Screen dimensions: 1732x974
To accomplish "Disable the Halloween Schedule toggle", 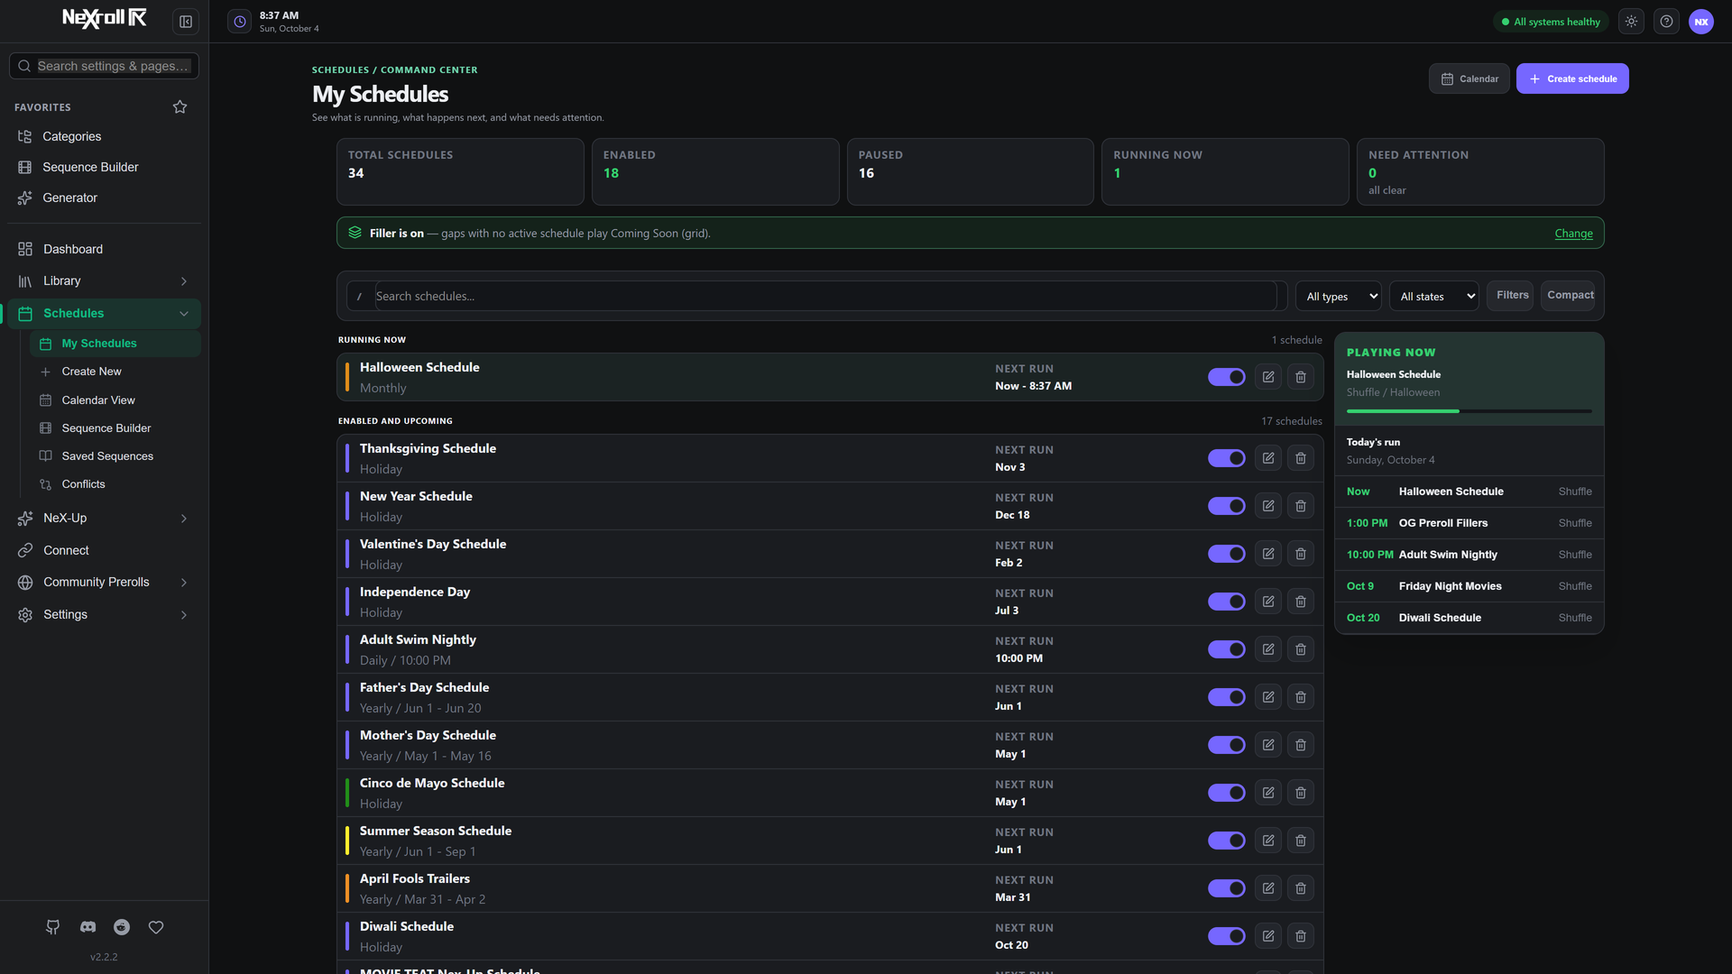I will tap(1227, 377).
